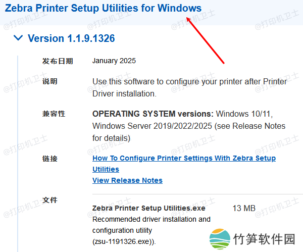Image resolution: width=303 pixels, height=252 pixels.
Task: Click the January 2025 release date
Action: 114,61
